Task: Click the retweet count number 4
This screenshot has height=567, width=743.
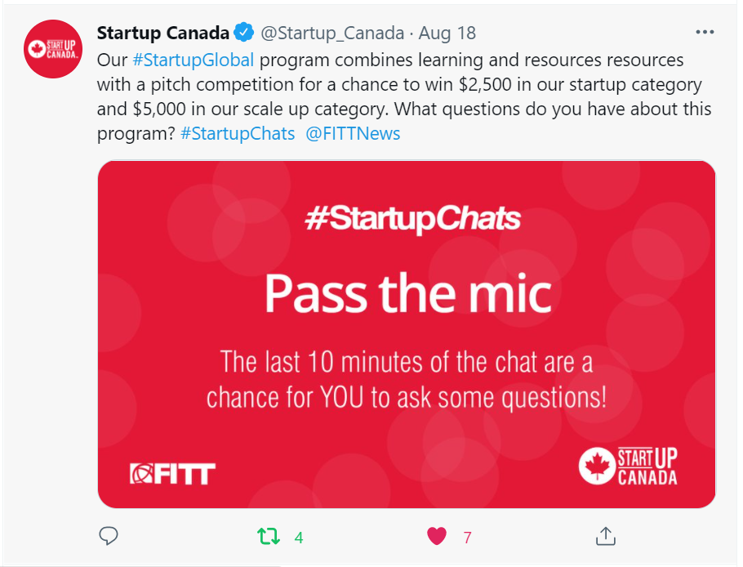Action: (x=299, y=538)
